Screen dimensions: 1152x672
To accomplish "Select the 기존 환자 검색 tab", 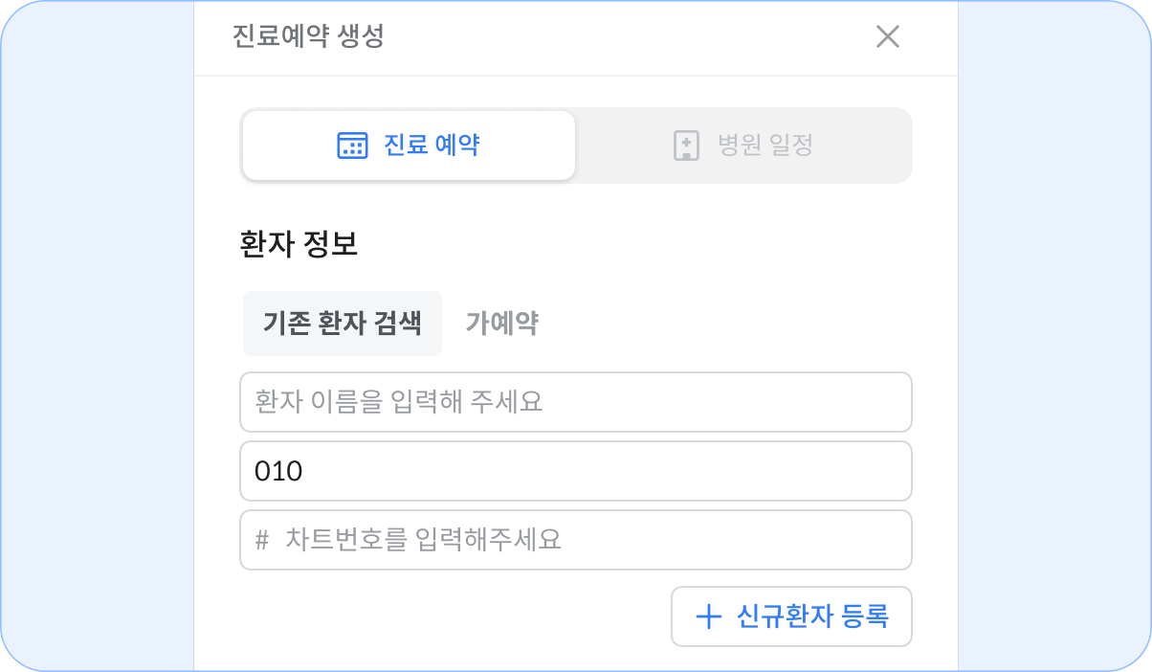I will pyautogui.click(x=342, y=324).
